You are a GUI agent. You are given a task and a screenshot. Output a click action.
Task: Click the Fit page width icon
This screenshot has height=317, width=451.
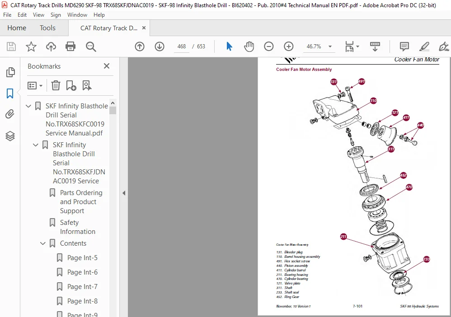pos(349,46)
